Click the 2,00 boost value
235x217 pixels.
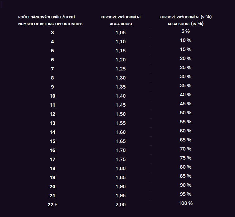(x=121, y=205)
